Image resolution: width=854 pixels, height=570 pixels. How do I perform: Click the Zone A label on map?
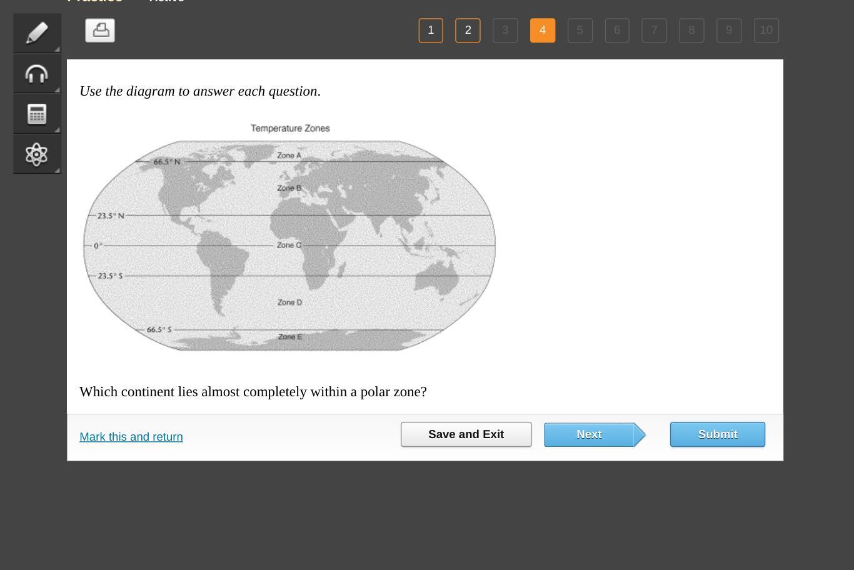289,155
